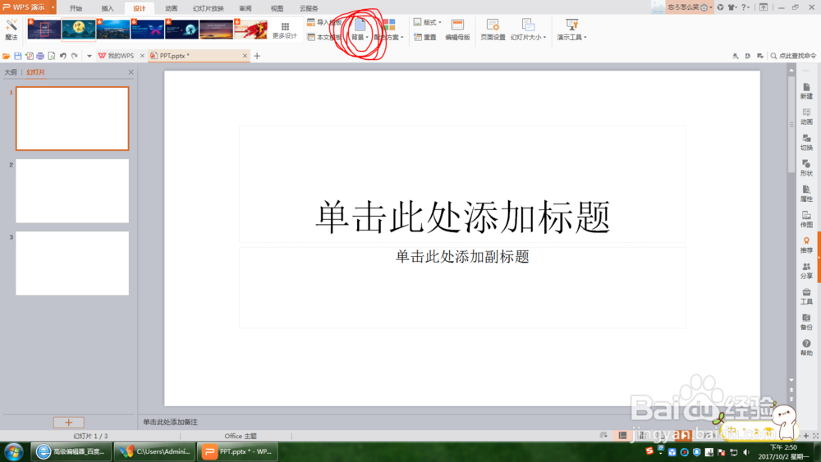The width and height of the screenshot is (821, 462).
Task: Click the title placeholder 单击此处添加标题
Action: [462, 217]
